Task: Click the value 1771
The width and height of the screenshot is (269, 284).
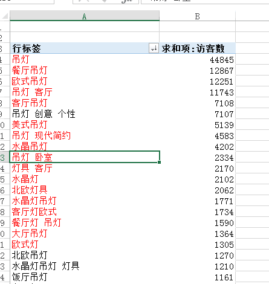Action: (x=224, y=201)
